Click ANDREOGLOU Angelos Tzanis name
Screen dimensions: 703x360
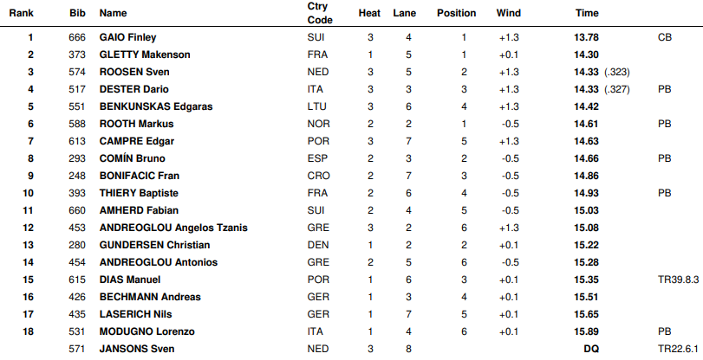173,228
